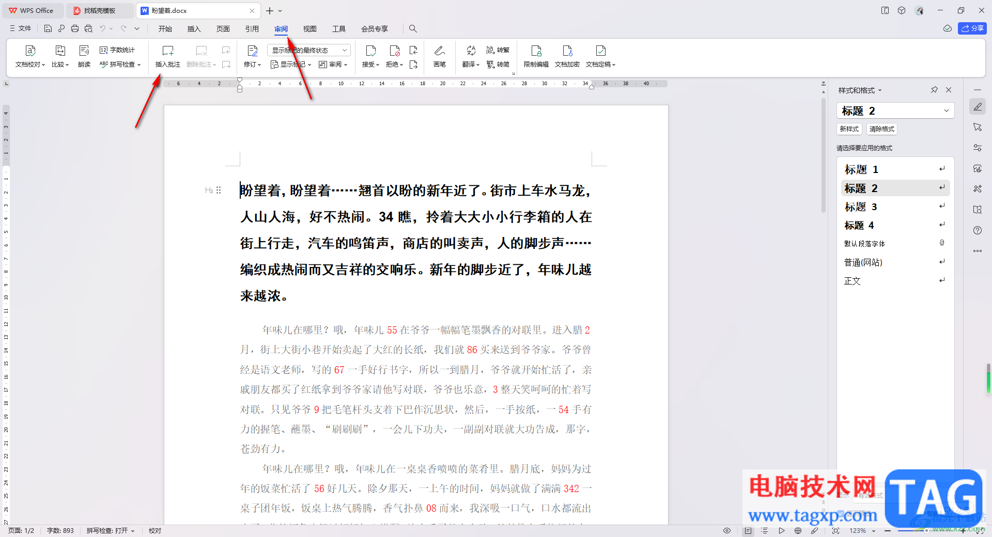Open a new tab with plus button
This screenshot has width=992, height=537.
[x=270, y=10]
